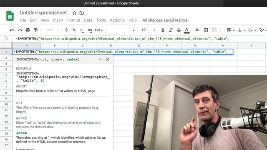Viewport: 267px width, 150px height.
Task: Open horizontal align dropdown
Action: pyautogui.click(x=231, y=30)
